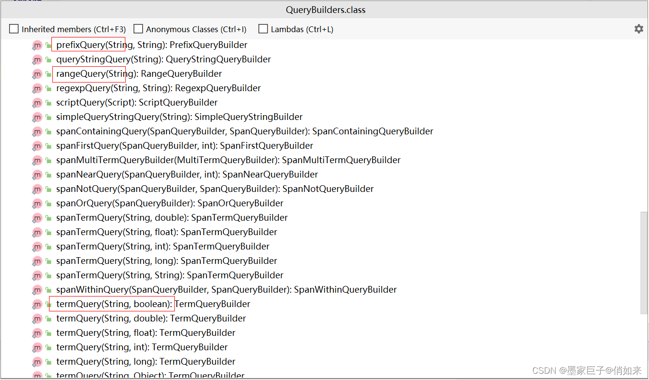Click method icon beside spanTermQuery(String, double)
This screenshot has height=380, width=649.
click(x=37, y=218)
